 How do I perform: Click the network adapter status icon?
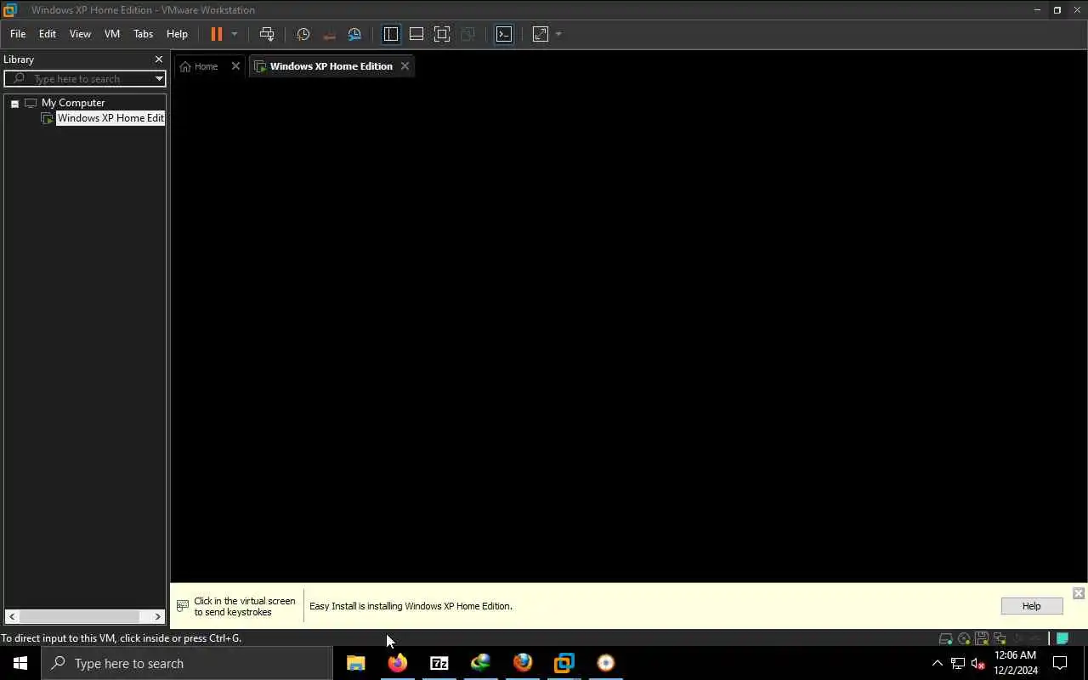point(1000,638)
